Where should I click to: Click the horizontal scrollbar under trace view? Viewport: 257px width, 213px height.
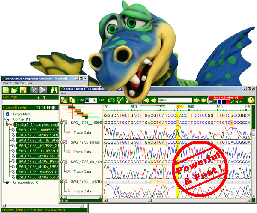pos(171,200)
